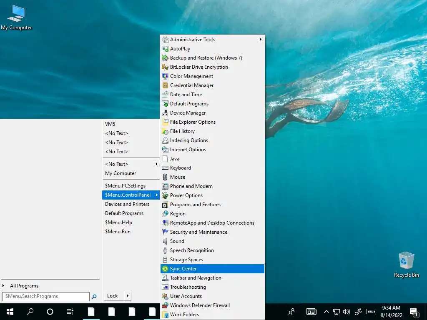Screen dimensions: 427x320
Task: Select My Computer desktop icon
Action: [x=16, y=17]
